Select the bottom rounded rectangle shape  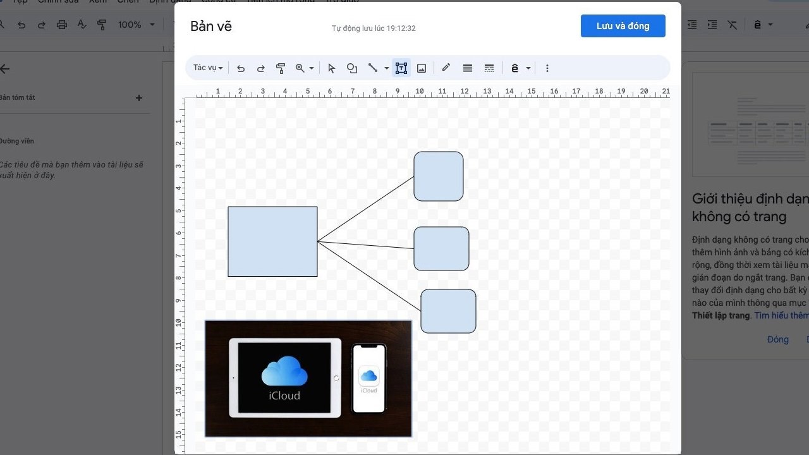[x=448, y=311]
